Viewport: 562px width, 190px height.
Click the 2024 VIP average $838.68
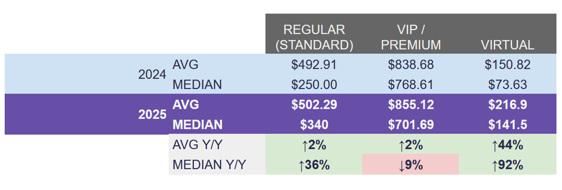tap(411, 65)
